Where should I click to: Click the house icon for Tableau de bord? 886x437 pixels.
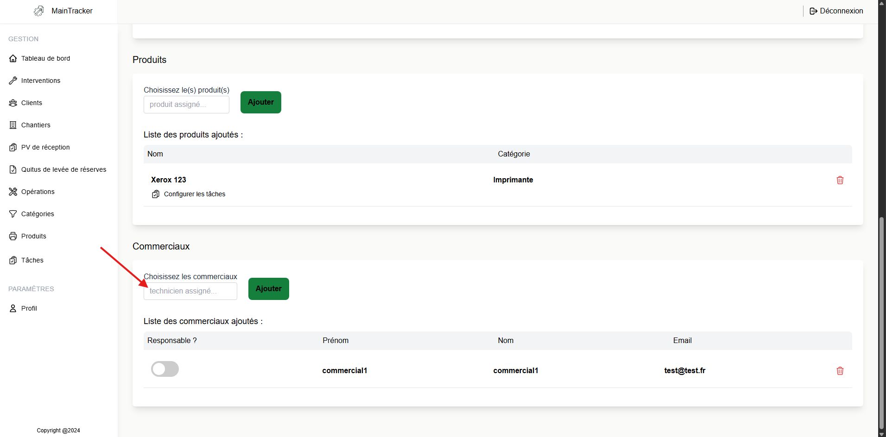[13, 58]
